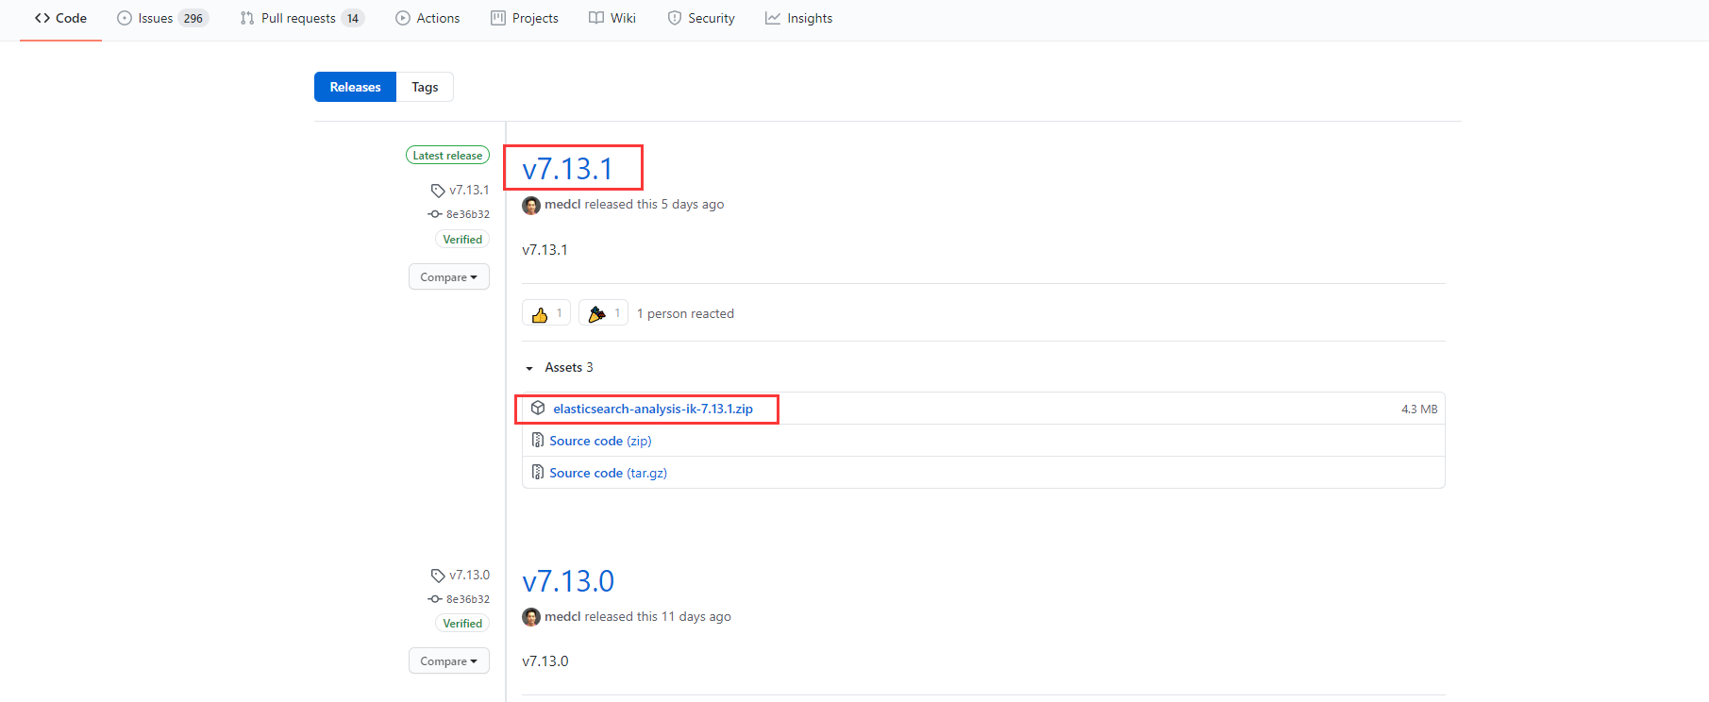Open the v7.13.0 release title

click(x=568, y=581)
